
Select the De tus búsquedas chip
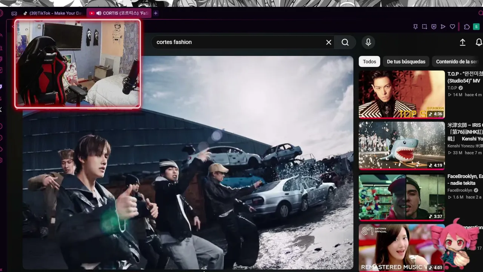(406, 62)
